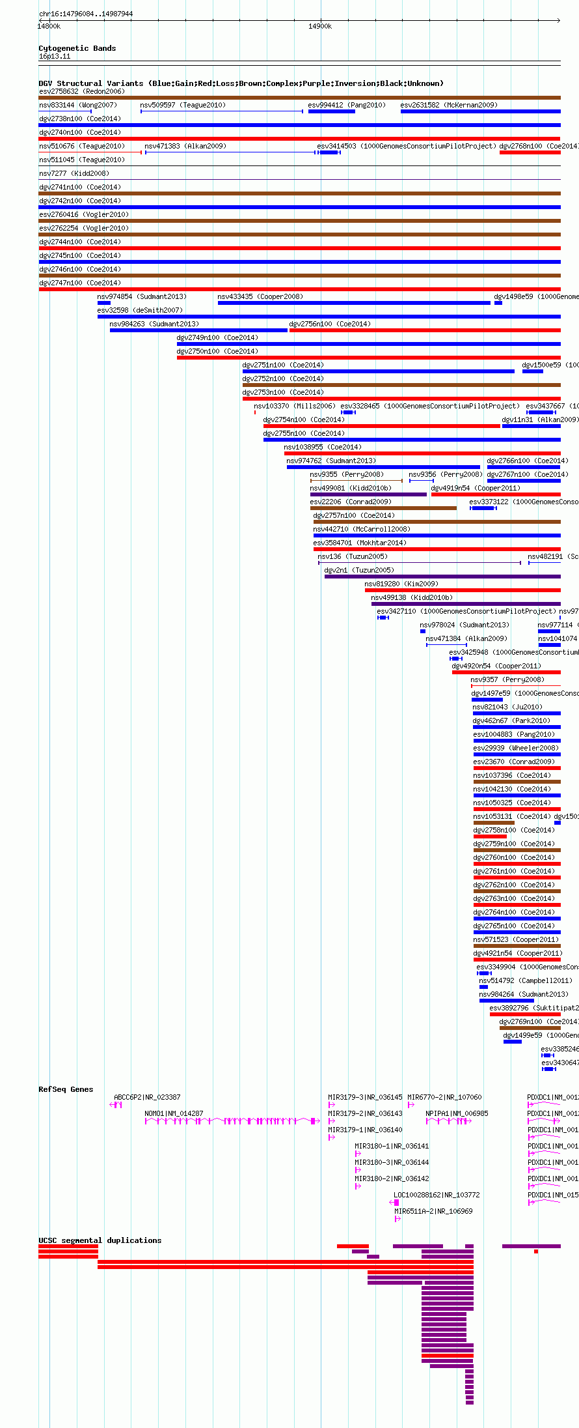This screenshot has height=1428, width=579.
Task: Click esv2762254 (Vogler2010) label
Action: coord(84,228)
